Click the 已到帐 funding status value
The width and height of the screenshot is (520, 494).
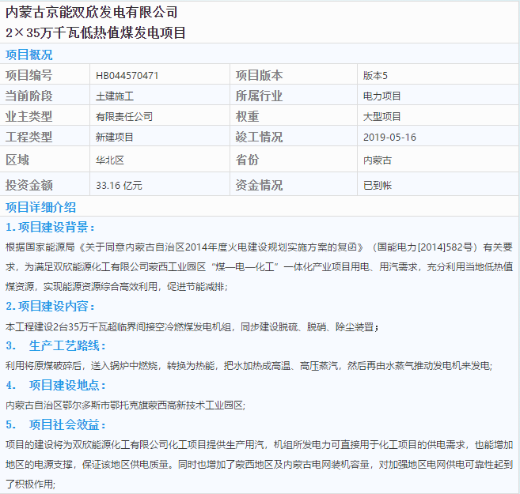[378, 186]
